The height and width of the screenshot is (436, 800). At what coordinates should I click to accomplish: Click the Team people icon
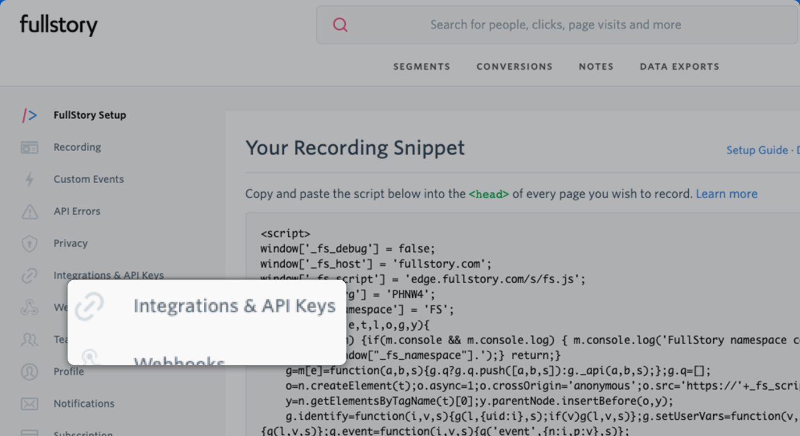pyautogui.click(x=30, y=339)
